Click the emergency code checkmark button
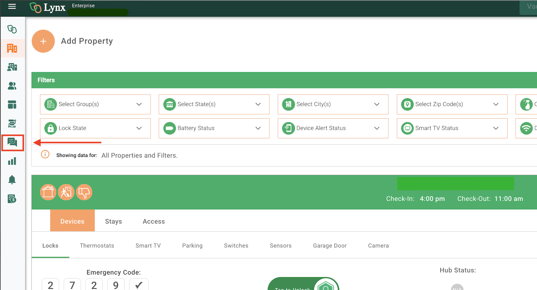Viewport: 537px width, 290px height. tap(139, 285)
